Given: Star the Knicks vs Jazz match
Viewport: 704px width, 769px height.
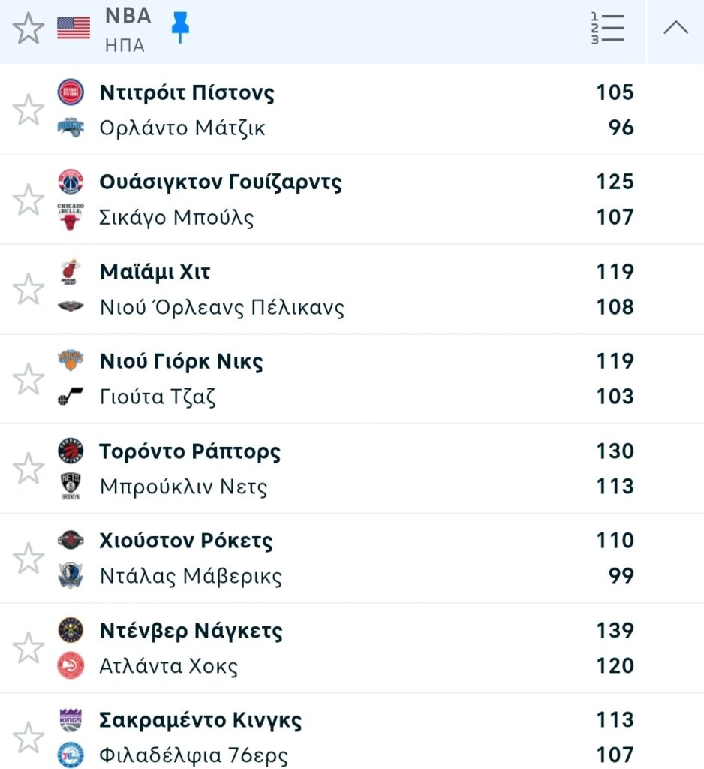Looking at the screenshot, I should coord(29,378).
